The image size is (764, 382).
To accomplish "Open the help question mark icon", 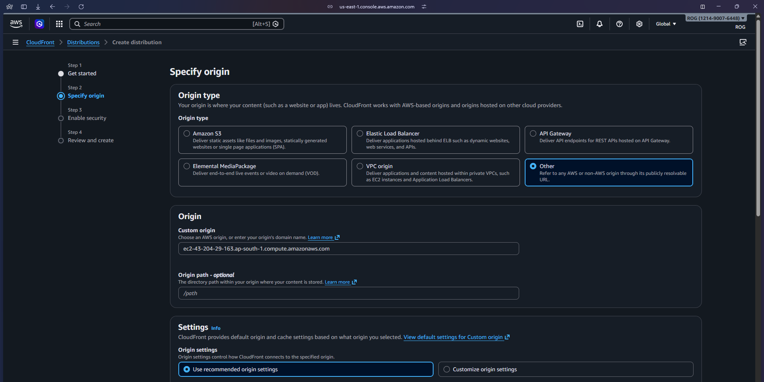I will [x=619, y=24].
